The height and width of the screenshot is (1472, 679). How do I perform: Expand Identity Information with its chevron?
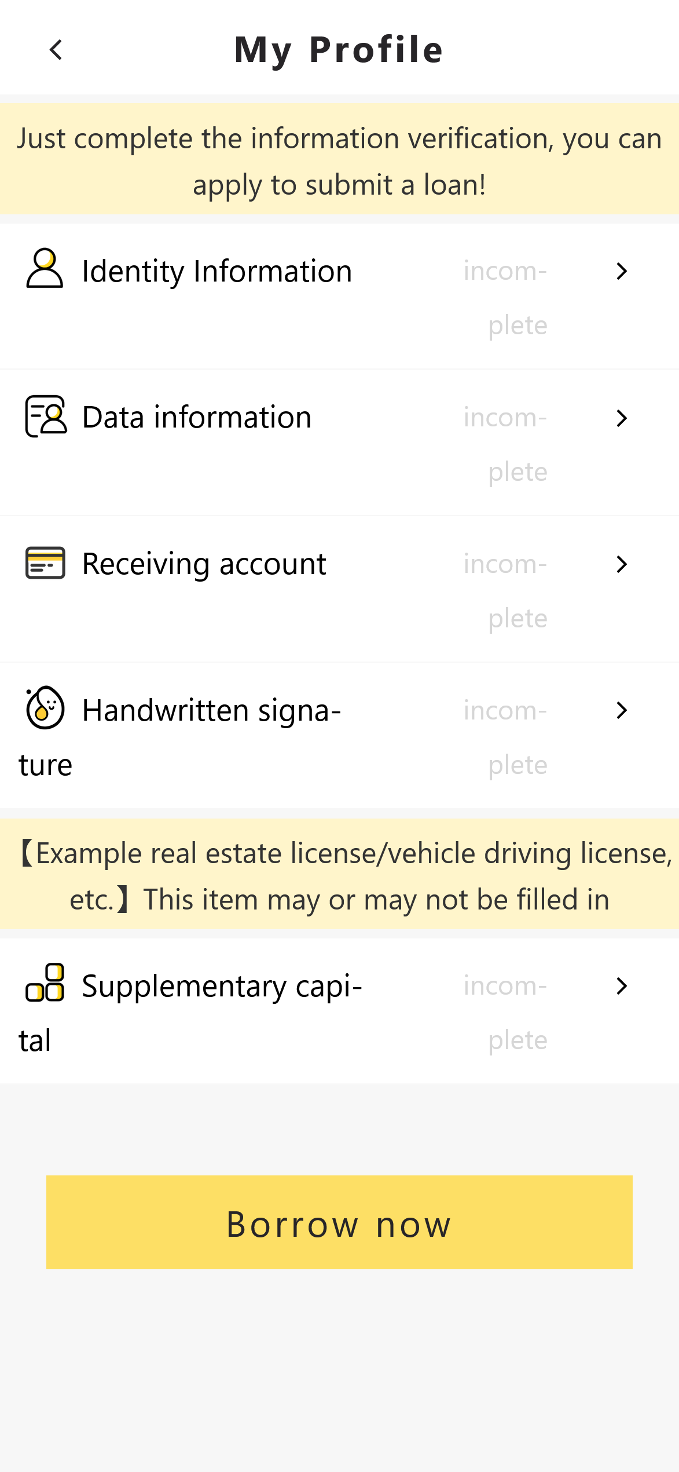click(x=622, y=271)
